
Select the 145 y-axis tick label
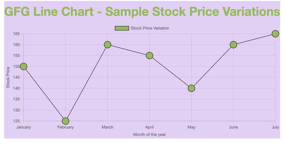[x=16, y=77]
